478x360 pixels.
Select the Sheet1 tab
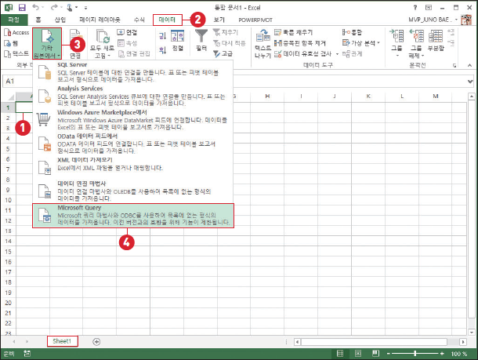coord(62,341)
